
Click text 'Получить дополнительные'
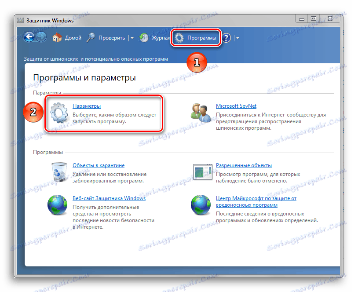tap(106, 207)
